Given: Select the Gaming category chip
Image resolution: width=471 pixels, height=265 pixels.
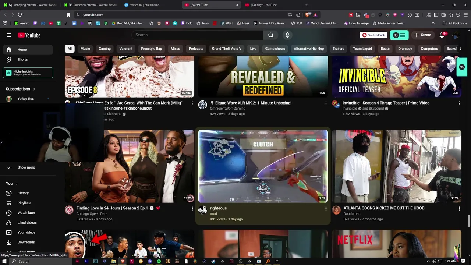Looking at the screenshot, I should [105, 49].
